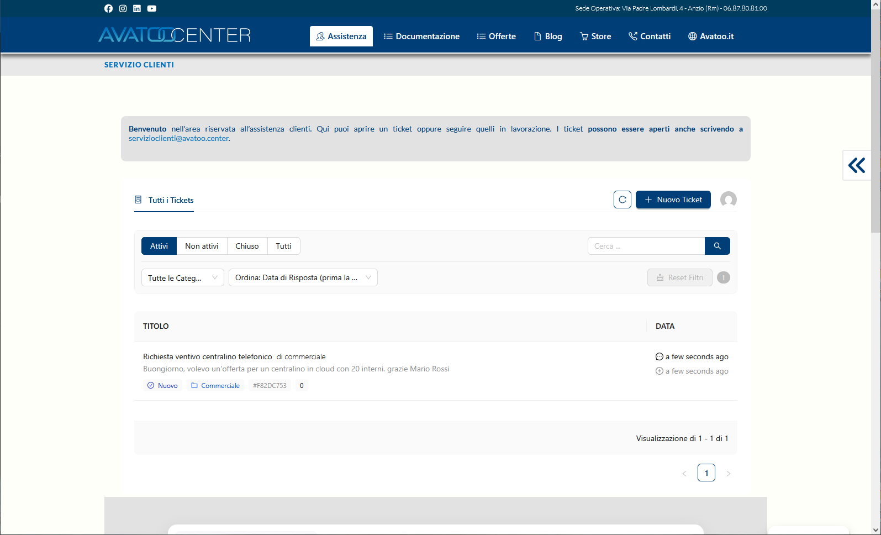Viewport: 881px width, 535px height.
Task: Open the Instagram social icon
Action: [x=123, y=8]
